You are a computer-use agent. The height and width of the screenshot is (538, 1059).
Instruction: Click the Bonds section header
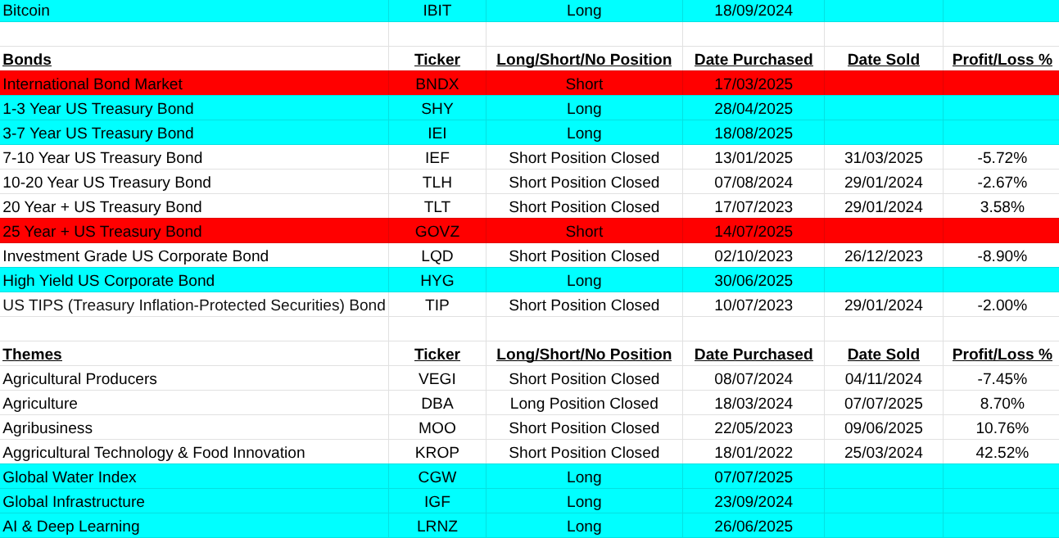(x=27, y=60)
